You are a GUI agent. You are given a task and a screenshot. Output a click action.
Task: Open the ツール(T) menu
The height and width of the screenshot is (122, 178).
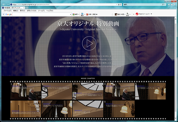tap(41, 11)
